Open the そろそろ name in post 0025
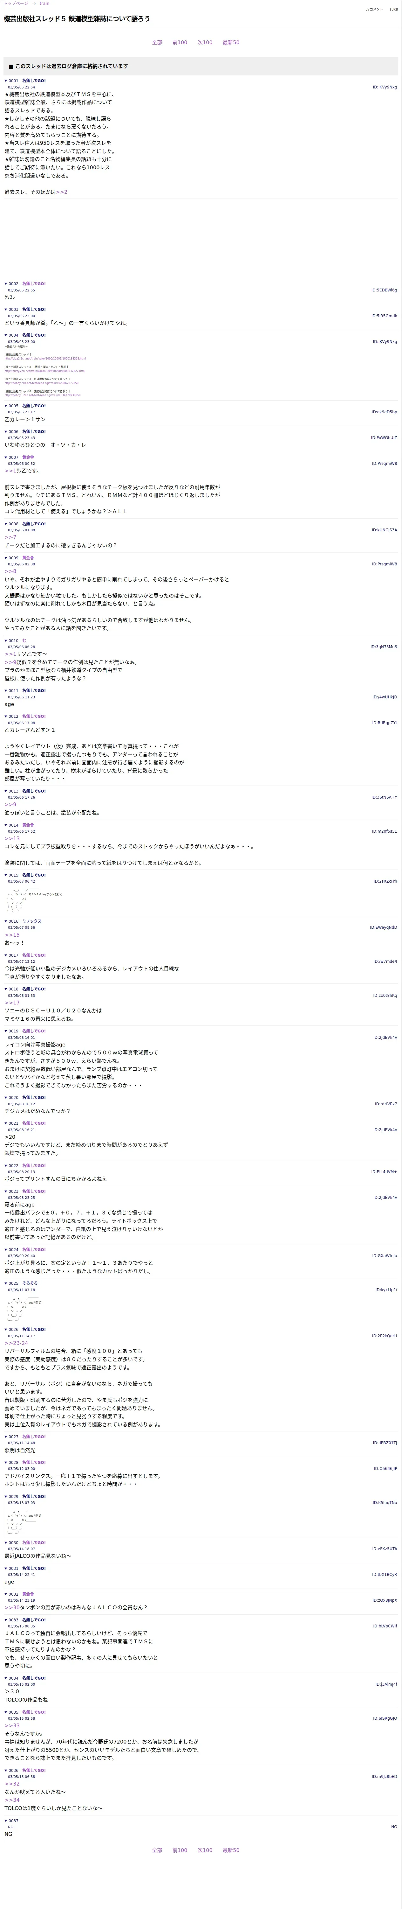 [x=30, y=1283]
